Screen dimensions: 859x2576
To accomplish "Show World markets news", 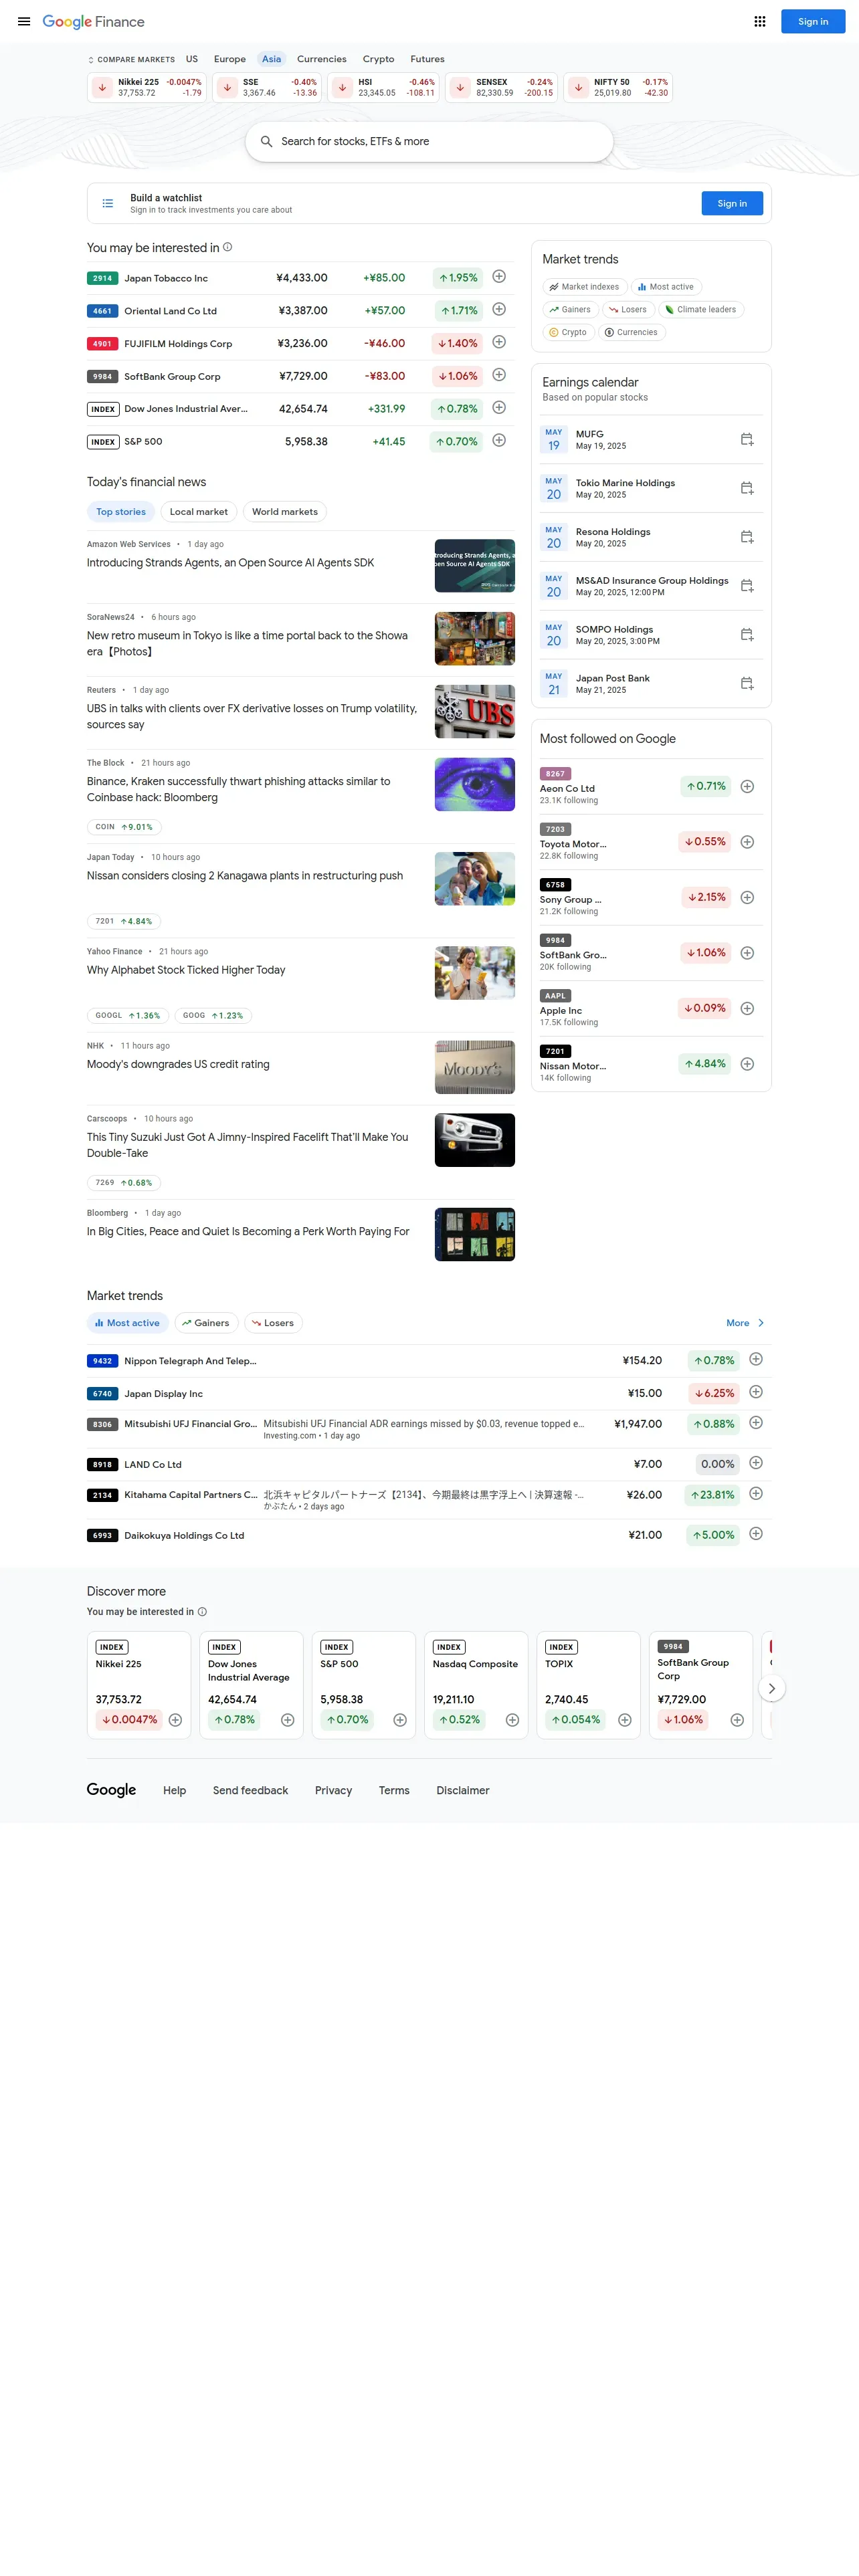I will pyautogui.click(x=285, y=512).
